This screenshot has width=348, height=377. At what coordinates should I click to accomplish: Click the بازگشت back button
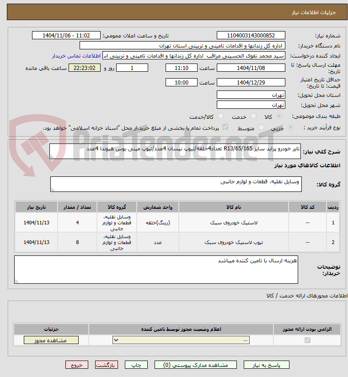[x=107, y=365]
